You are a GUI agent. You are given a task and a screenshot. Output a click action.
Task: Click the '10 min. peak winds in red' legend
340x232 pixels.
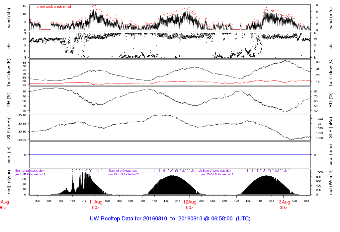pos(53,6)
